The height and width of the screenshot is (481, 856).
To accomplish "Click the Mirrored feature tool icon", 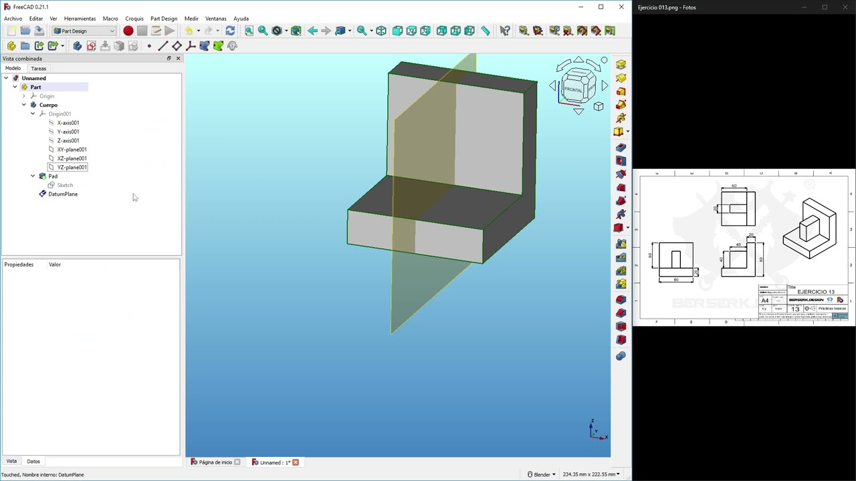I will tap(621, 244).
